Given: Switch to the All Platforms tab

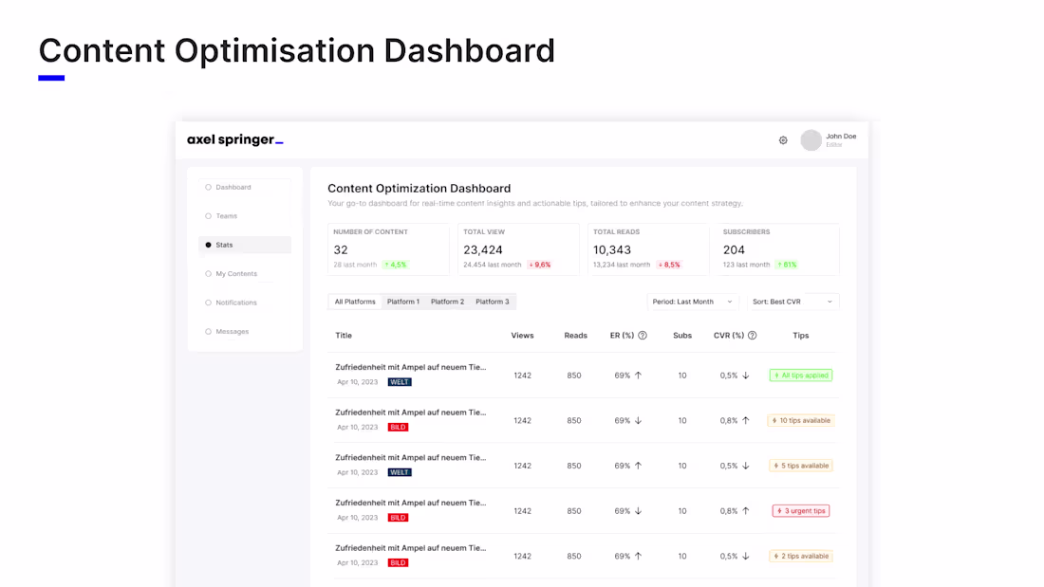Looking at the screenshot, I should pyautogui.click(x=354, y=301).
